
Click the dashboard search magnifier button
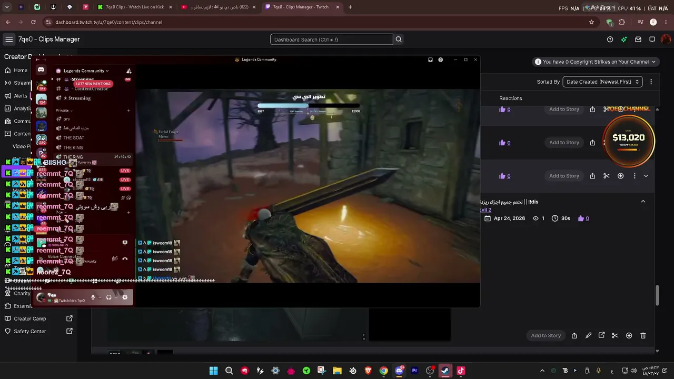(x=399, y=39)
